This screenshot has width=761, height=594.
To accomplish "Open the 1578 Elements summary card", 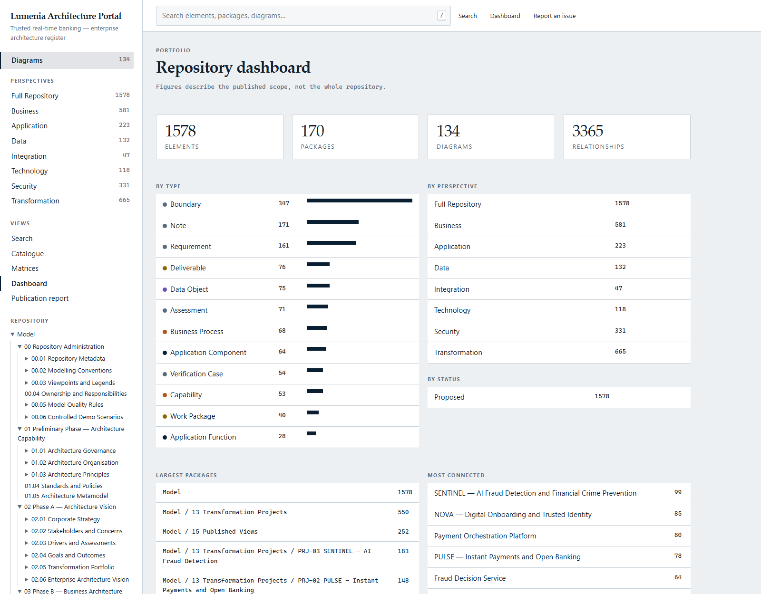I will click(220, 137).
